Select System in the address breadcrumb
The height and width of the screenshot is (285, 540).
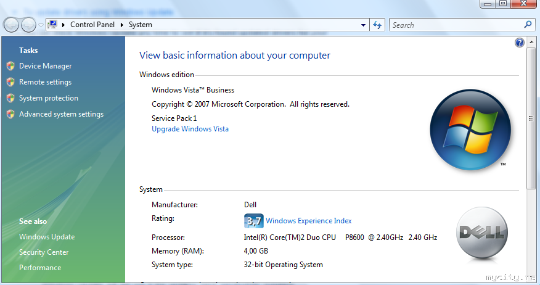pyautogui.click(x=140, y=25)
